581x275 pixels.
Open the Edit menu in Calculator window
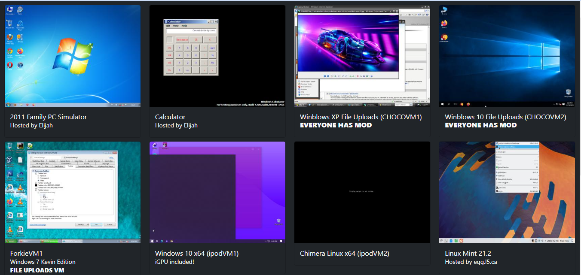[168, 26]
